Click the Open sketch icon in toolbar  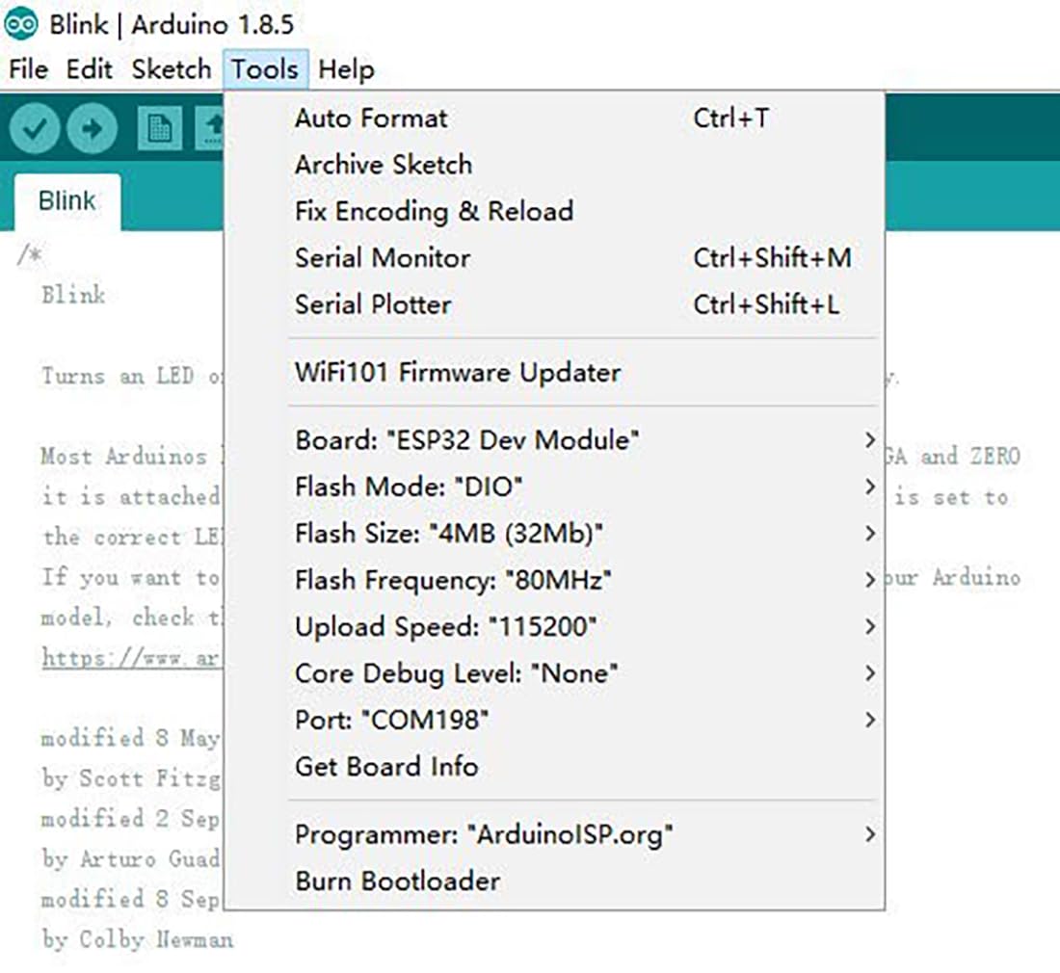pos(211,128)
